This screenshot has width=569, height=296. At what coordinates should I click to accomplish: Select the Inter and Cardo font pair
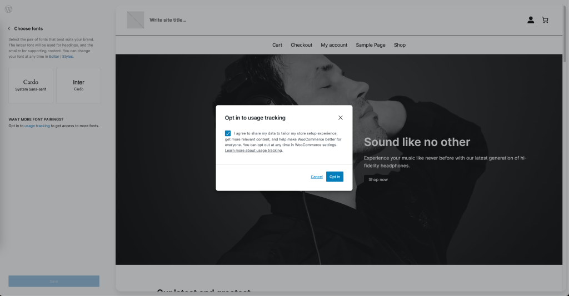[x=78, y=85]
